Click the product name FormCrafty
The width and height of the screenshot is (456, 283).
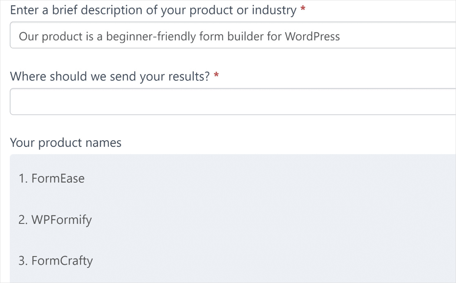(62, 261)
